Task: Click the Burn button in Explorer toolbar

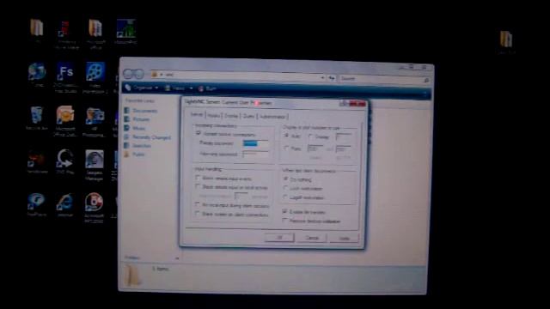Action: pos(207,88)
